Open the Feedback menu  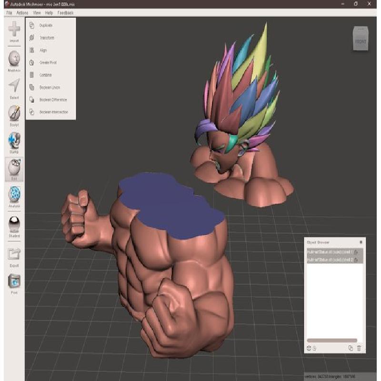pyautogui.click(x=65, y=13)
